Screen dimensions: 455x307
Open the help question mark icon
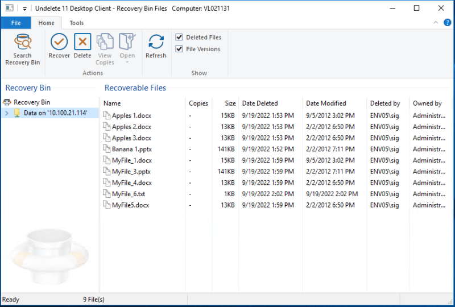(x=447, y=23)
